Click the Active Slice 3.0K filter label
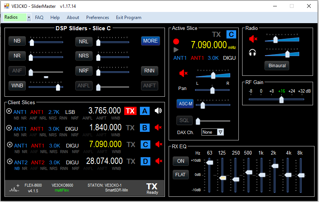 tap(213, 58)
